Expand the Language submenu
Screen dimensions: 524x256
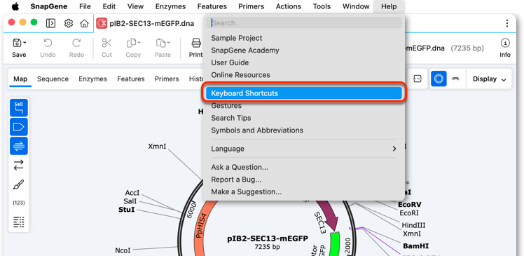click(x=304, y=149)
